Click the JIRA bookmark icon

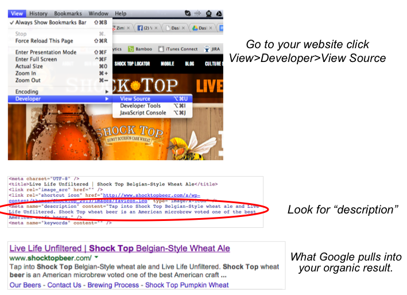pos(207,49)
